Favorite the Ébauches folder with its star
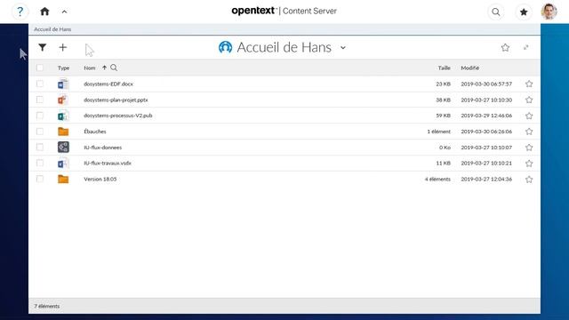 point(529,132)
